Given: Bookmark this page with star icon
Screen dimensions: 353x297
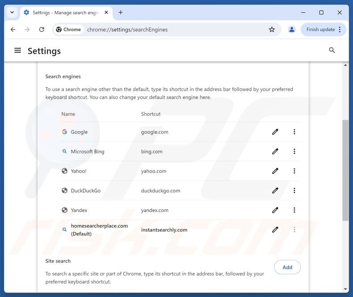Looking at the screenshot, I should coord(272,30).
